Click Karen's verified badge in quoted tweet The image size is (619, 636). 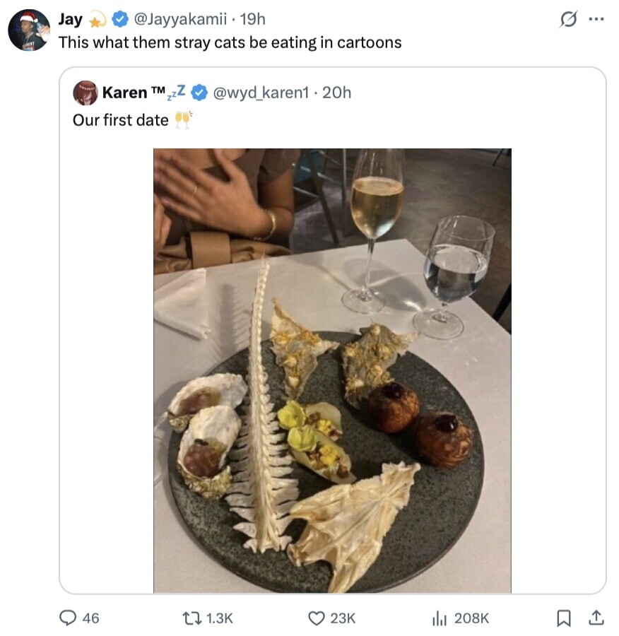coord(199,93)
